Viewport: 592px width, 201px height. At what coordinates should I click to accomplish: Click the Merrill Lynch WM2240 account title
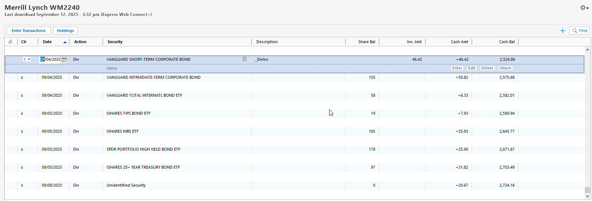42,7
